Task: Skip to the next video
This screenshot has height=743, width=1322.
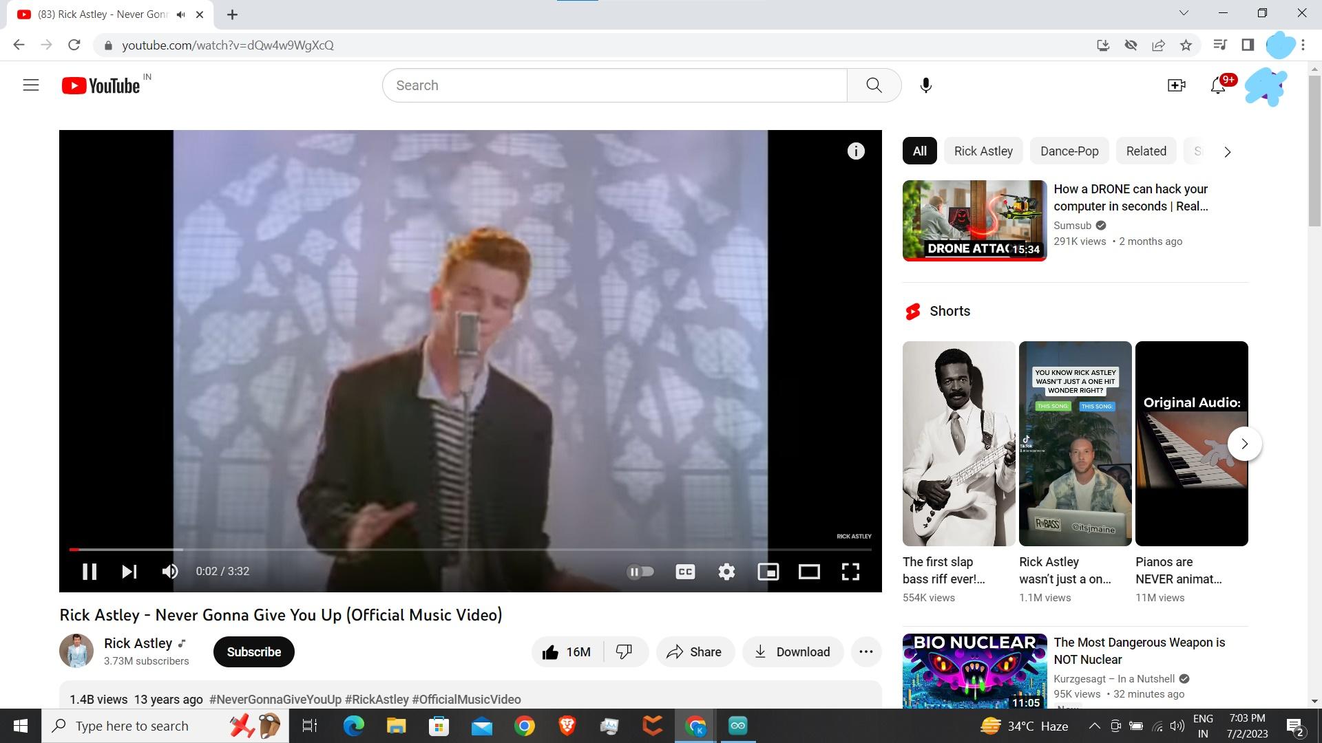Action: [129, 572]
